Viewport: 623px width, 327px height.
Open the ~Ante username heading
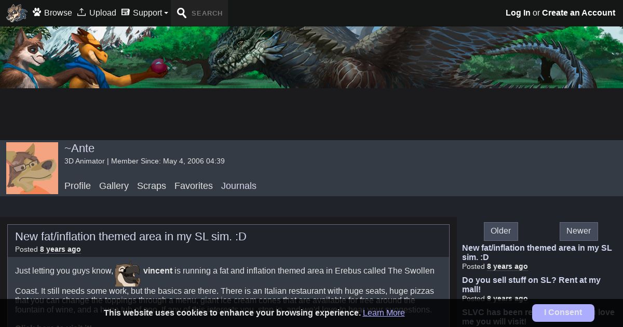(79, 148)
